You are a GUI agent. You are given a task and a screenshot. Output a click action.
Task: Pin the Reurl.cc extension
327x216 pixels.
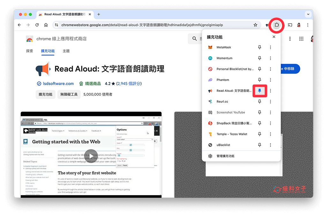[x=259, y=101]
